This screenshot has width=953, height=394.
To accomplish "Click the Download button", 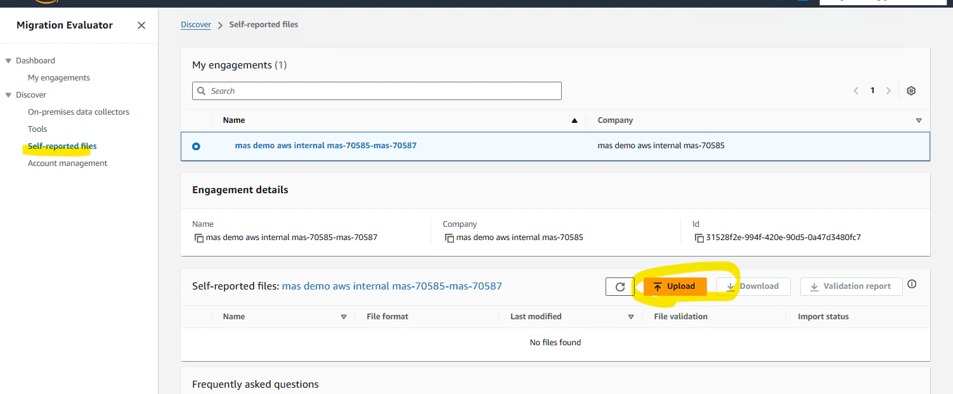I will point(753,286).
